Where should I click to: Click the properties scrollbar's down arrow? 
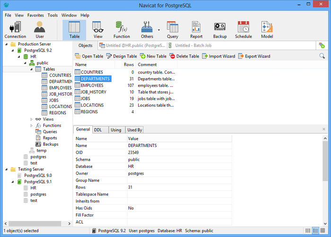(x=325, y=223)
